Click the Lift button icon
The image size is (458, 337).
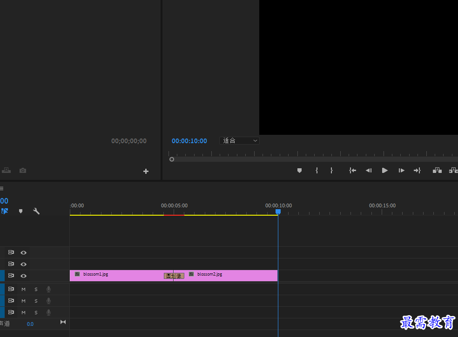click(x=437, y=171)
